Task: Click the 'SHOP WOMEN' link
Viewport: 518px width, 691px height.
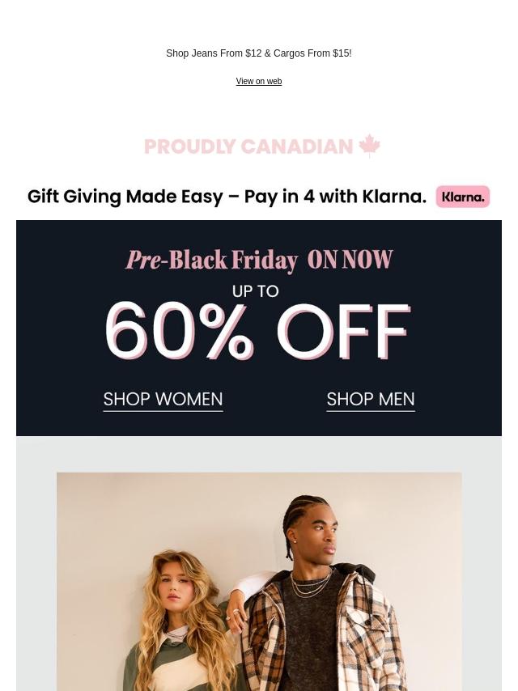Action: (163, 400)
